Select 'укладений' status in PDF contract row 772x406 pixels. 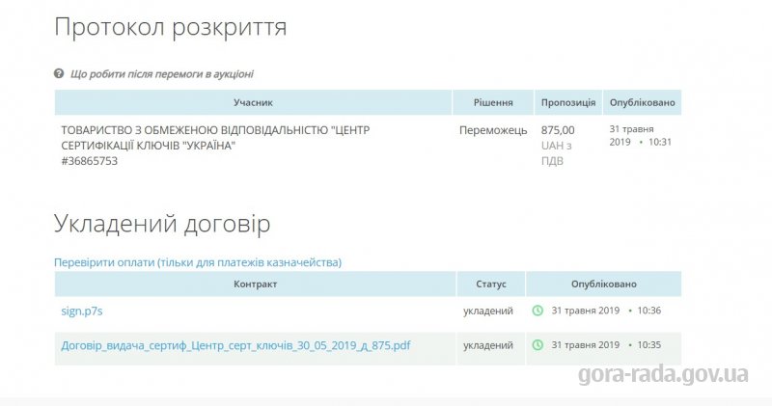point(488,345)
